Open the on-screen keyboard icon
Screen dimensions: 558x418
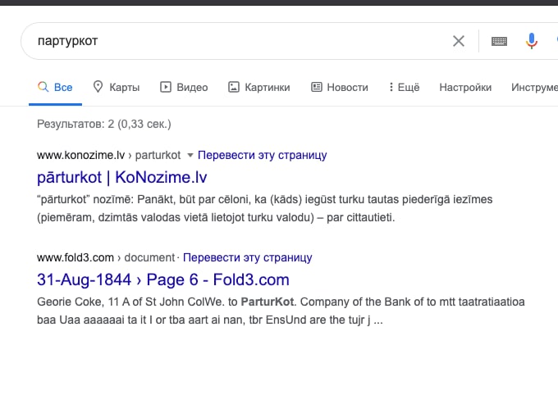[499, 41]
